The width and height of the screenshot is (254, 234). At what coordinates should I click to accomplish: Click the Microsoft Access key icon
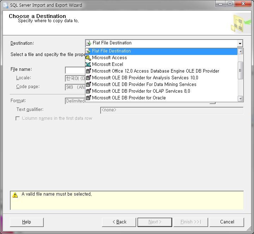click(x=88, y=58)
